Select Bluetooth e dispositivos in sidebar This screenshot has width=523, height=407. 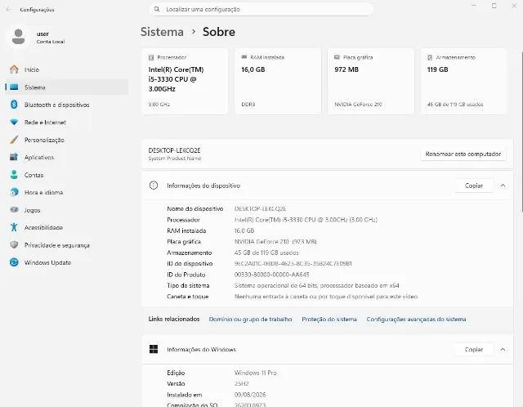pyautogui.click(x=67, y=105)
